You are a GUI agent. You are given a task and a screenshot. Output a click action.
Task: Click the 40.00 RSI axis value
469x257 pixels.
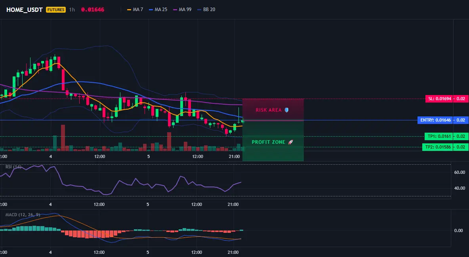(x=459, y=188)
